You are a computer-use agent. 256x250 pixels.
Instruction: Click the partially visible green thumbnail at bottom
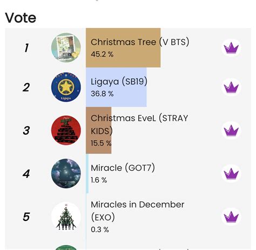point(66,247)
